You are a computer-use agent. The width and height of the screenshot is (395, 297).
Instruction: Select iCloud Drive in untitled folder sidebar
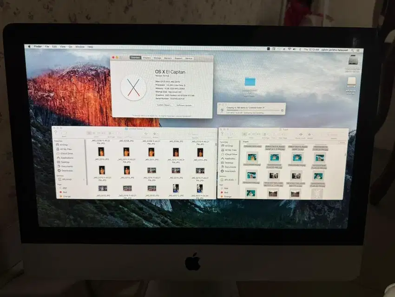point(65,153)
